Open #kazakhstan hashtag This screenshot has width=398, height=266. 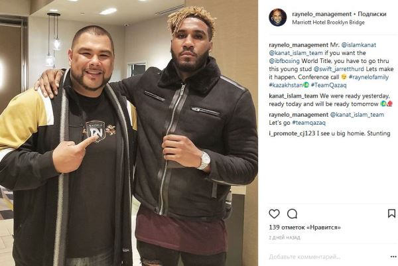point(286,85)
